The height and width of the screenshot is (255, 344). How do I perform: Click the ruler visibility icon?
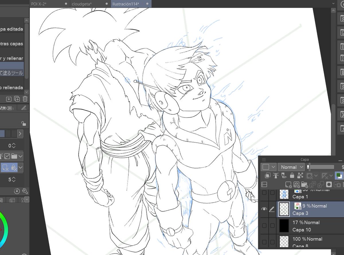click(325, 175)
